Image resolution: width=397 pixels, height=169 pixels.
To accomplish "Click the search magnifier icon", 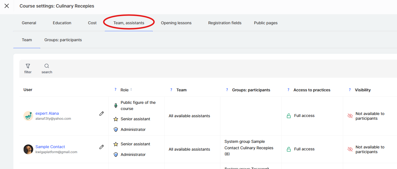I will coord(47,66).
